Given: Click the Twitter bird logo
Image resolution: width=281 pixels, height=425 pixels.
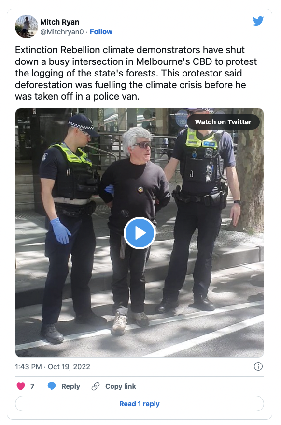Looking at the screenshot, I should pyautogui.click(x=258, y=21).
